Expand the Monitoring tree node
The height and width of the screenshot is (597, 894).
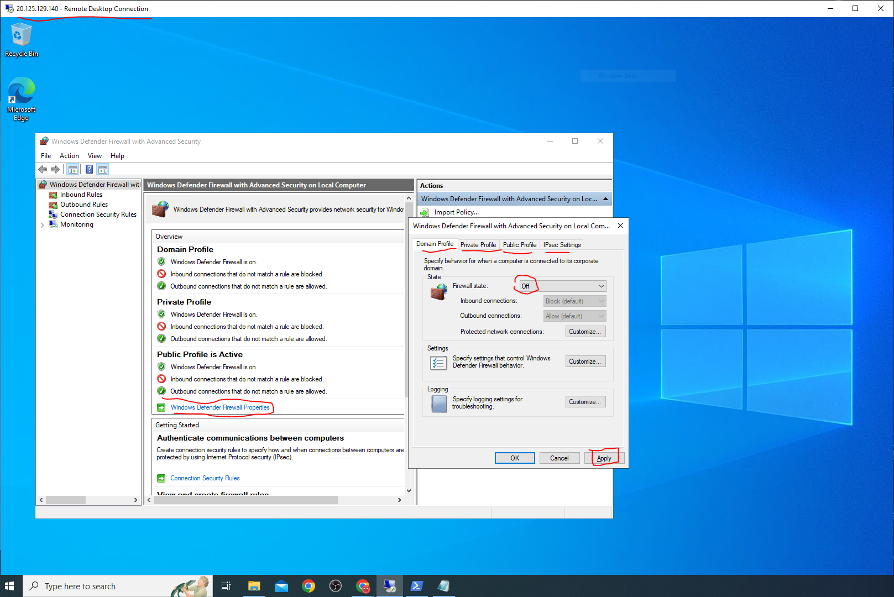pyautogui.click(x=43, y=225)
